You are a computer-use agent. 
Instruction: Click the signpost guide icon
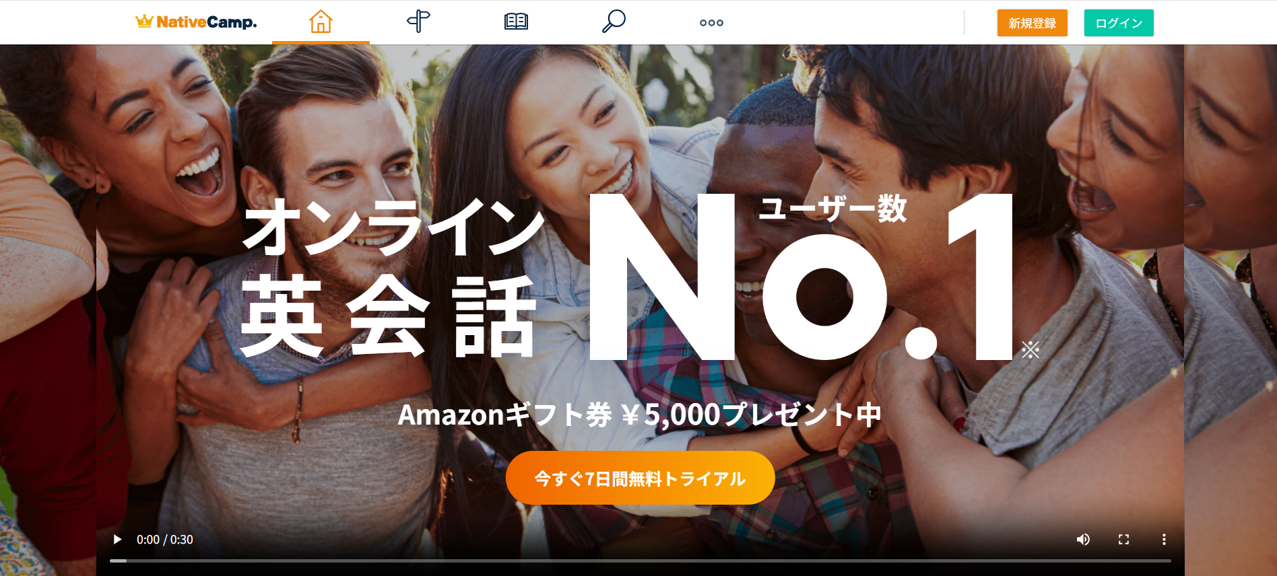(418, 22)
